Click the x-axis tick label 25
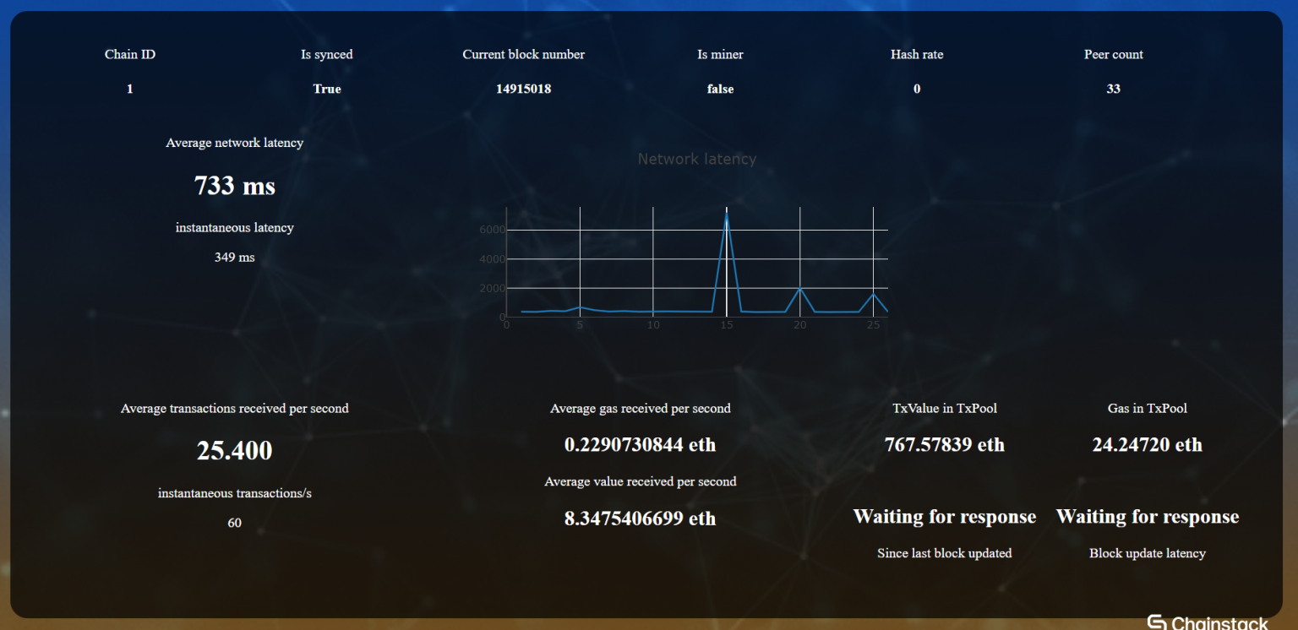This screenshot has width=1298, height=630. coord(873,325)
